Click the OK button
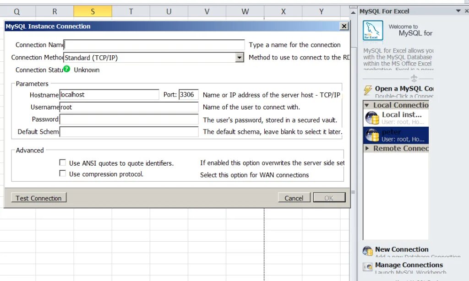 pyautogui.click(x=329, y=198)
